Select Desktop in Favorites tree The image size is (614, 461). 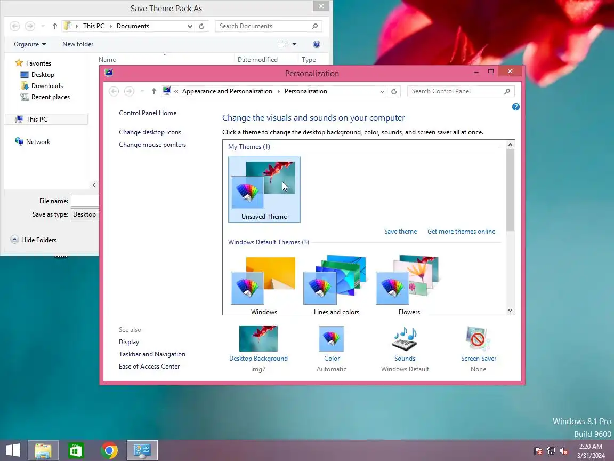tap(37, 75)
